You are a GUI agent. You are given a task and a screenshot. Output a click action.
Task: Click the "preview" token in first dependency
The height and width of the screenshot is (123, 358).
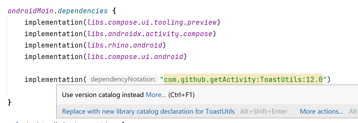pos(202,22)
